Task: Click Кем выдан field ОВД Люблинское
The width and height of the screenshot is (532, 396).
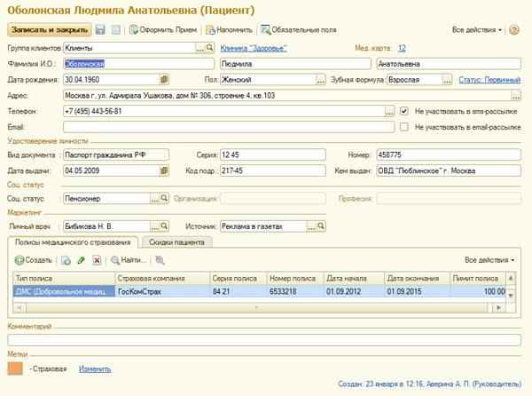Action: (449, 170)
